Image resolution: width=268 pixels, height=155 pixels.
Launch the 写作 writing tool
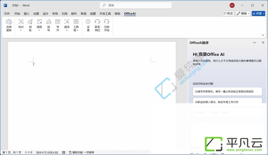click(58, 25)
